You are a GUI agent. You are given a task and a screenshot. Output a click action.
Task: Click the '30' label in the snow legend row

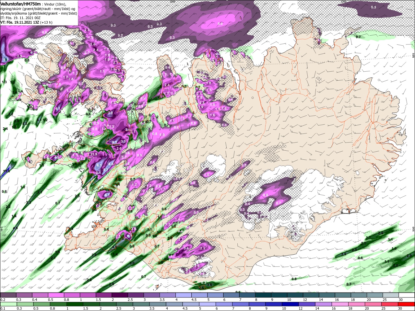point(401,300)
